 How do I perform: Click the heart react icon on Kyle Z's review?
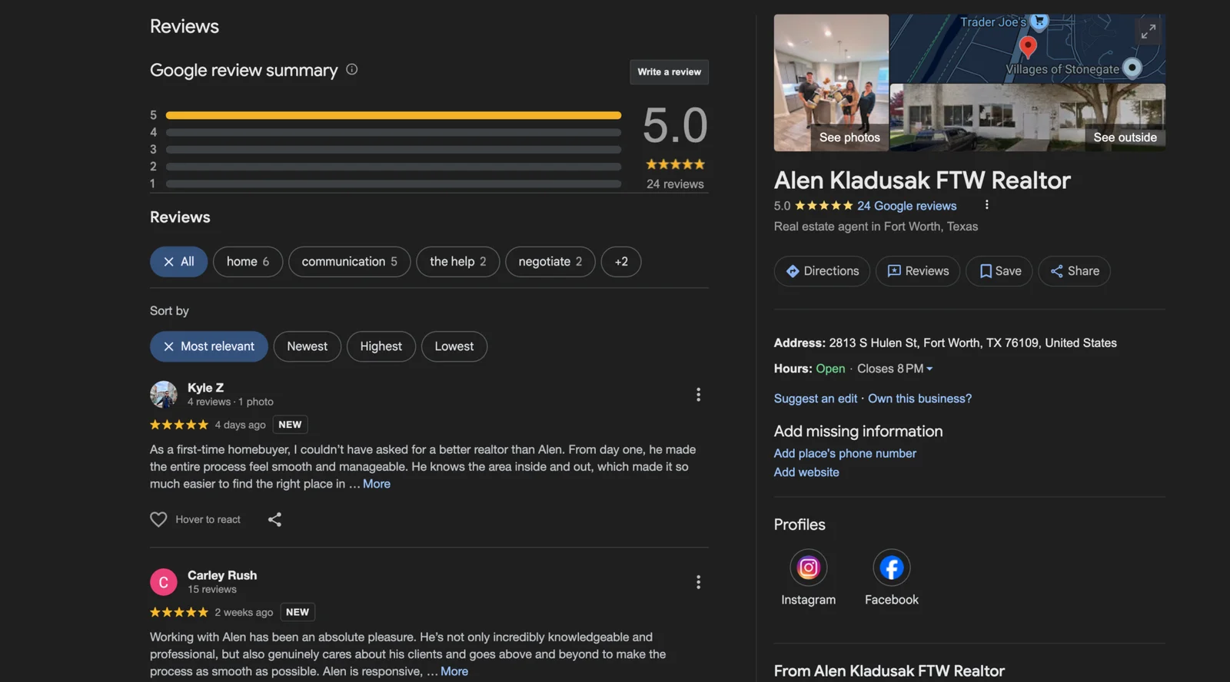(x=158, y=520)
